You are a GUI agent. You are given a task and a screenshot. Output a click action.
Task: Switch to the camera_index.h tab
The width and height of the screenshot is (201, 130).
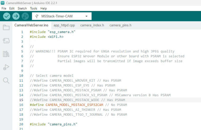pyautogui.click(x=92, y=25)
